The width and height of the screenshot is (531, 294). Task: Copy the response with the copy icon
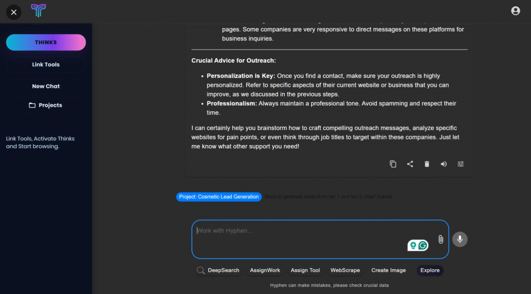tap(393, 164)
